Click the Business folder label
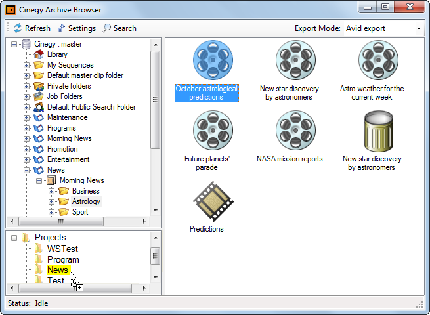This screenshot has width=430, height=315. tap(86, 191)
